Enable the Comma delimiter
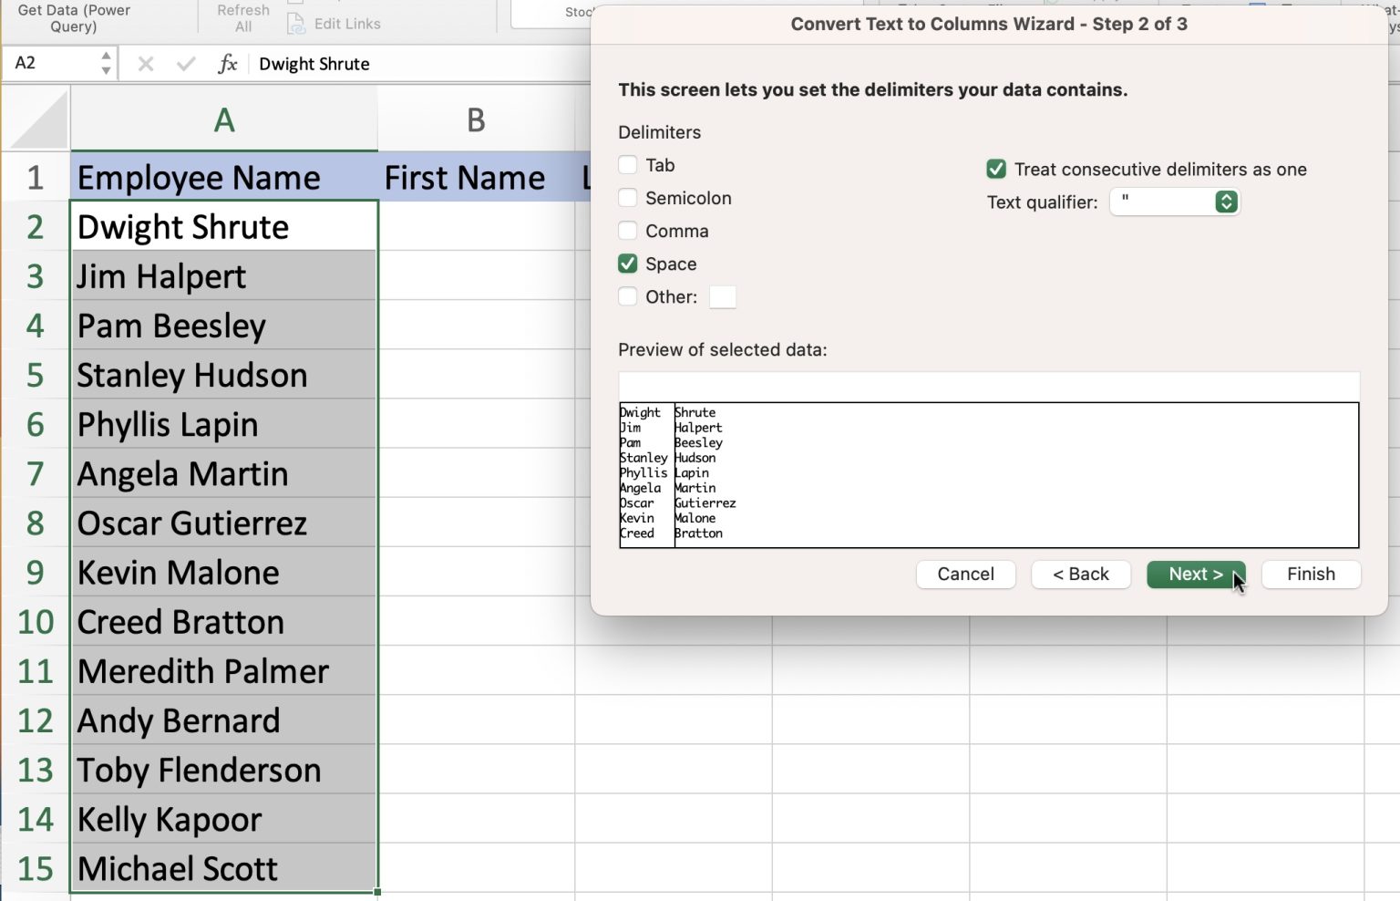The width and height of the screenshot is (1400, 901). [x=627, y=231]
